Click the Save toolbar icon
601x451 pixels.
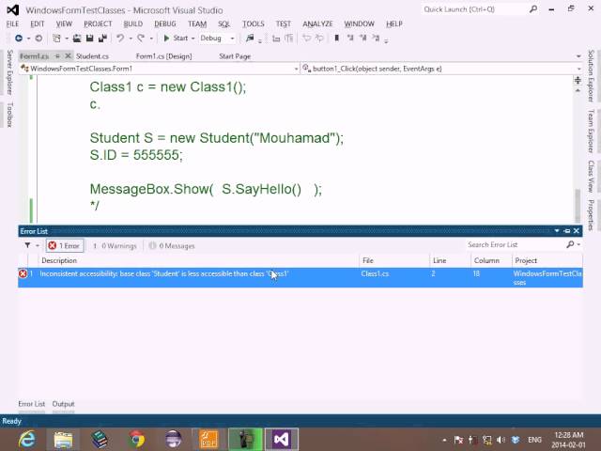coord(90,38)
